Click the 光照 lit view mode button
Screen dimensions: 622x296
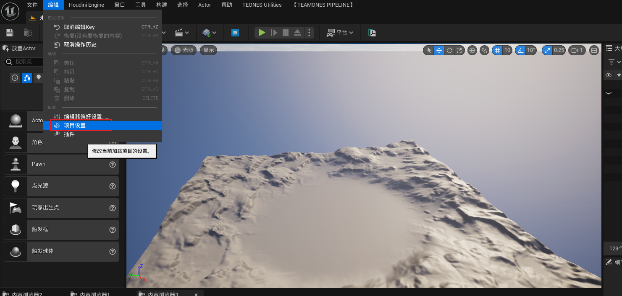184,50
